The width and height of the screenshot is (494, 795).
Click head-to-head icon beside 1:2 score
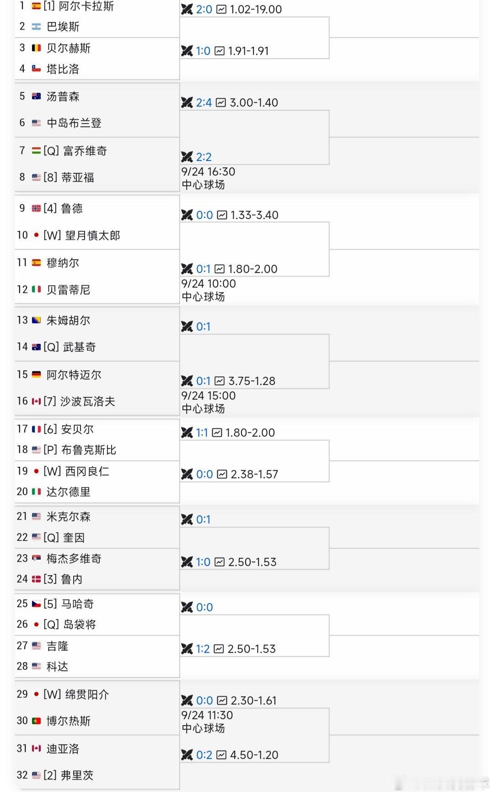[187, 649]
